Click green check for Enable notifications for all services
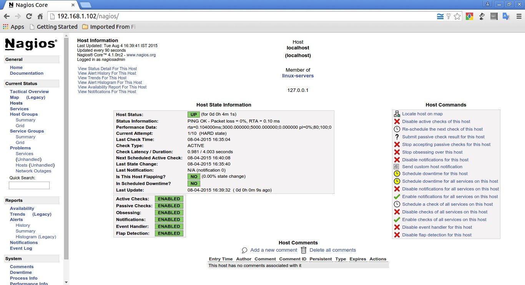Image resolution: width=525 pixels, height=285 pixels. click(397, 197)
